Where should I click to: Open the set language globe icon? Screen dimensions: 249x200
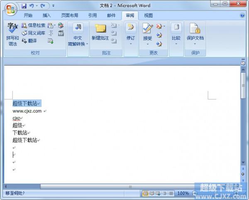tap(61, 25)
